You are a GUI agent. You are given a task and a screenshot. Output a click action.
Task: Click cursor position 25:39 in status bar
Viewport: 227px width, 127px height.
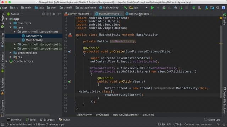click(161, 125)
